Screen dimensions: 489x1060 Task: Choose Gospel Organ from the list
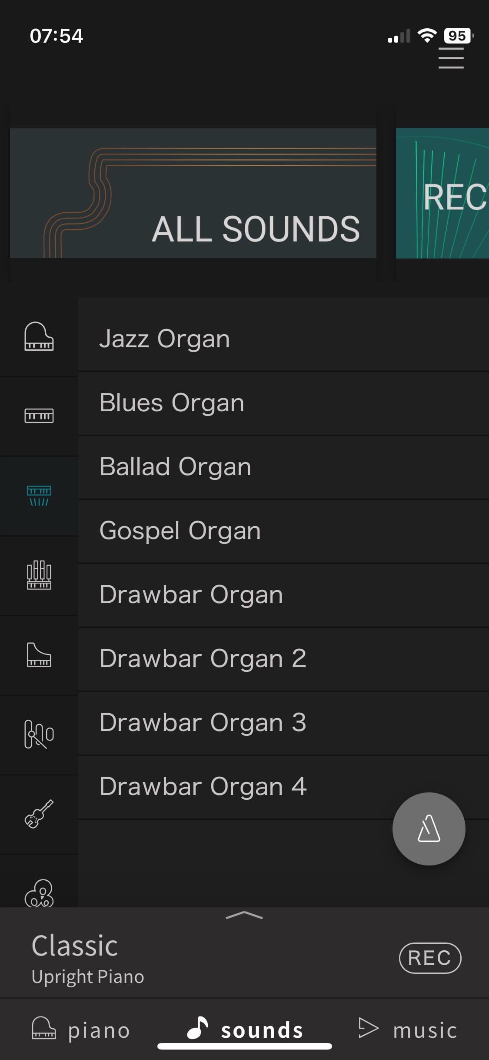[x=283, y=530]
